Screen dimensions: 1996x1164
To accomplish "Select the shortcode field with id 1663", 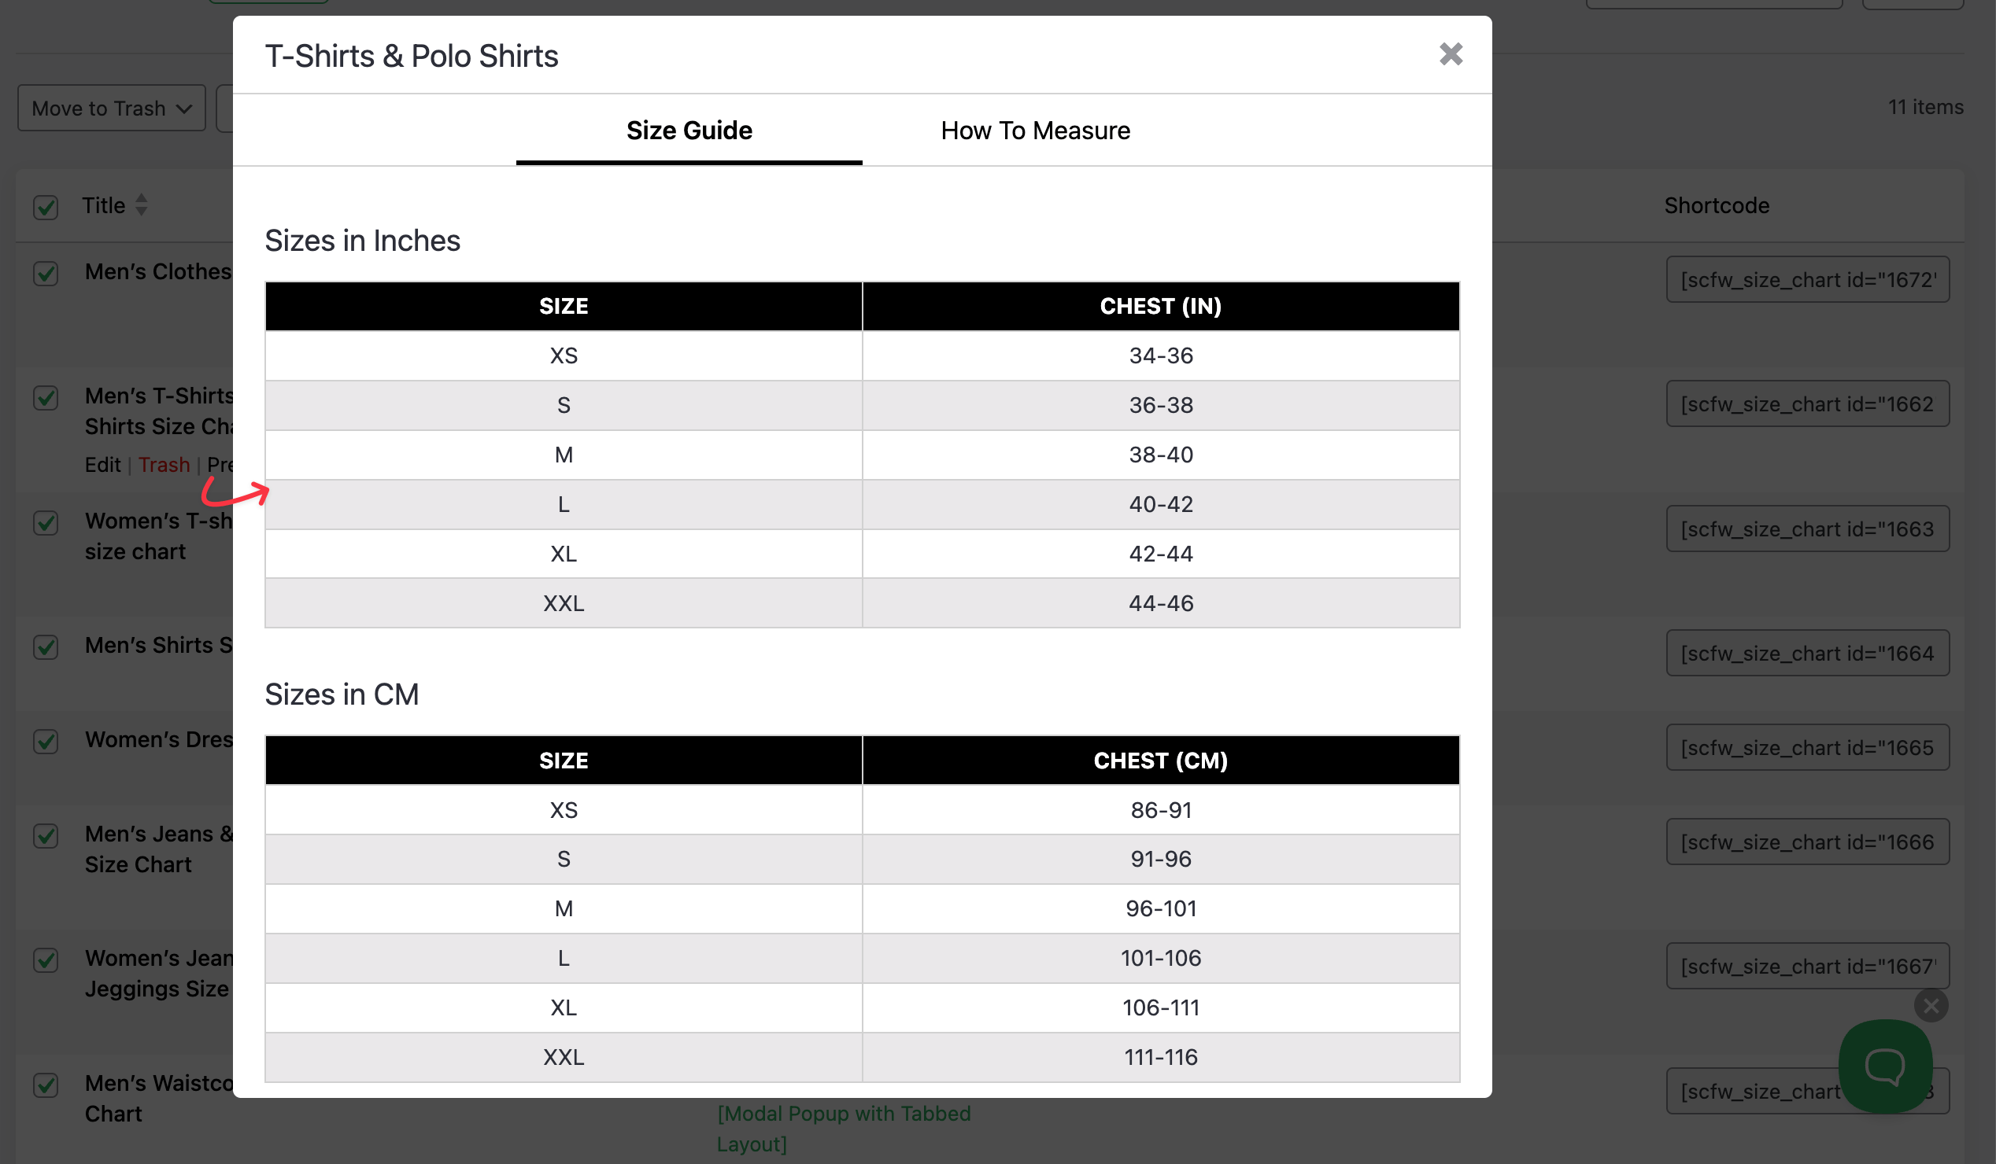I will 1808,529.
